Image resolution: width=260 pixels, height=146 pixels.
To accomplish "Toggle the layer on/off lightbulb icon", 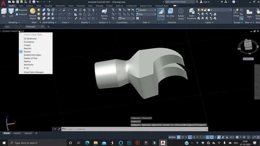I will [199, 10].
